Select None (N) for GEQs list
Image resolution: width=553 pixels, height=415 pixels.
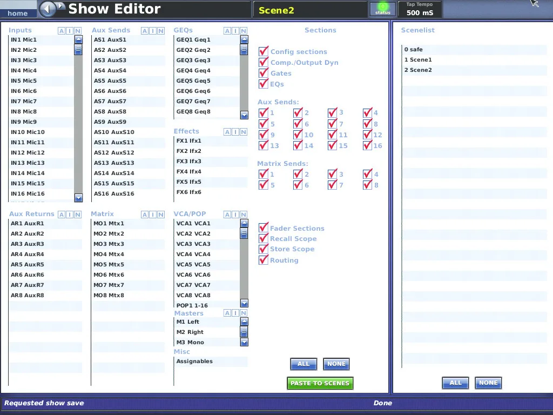pyautogui.click(x=244, y=31)
